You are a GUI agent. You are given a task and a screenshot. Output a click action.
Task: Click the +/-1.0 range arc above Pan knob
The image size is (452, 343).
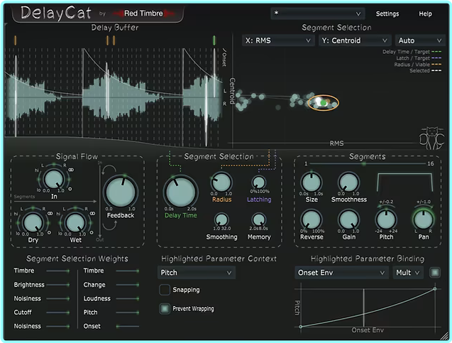pyautogui.click(x=423, y=206)
